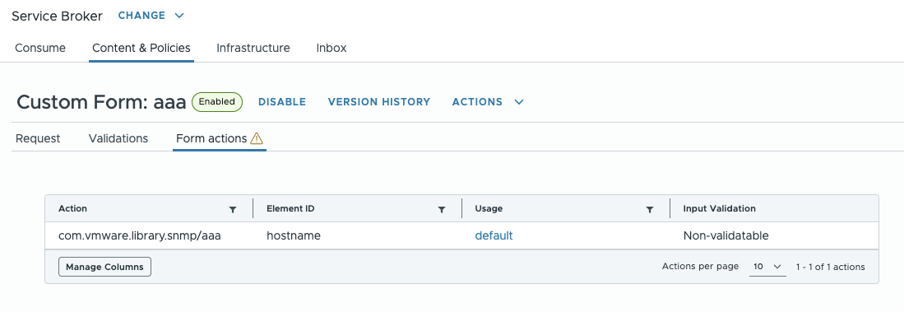Click the Element ID column header

pyautogui.click(x=290, y=209)
